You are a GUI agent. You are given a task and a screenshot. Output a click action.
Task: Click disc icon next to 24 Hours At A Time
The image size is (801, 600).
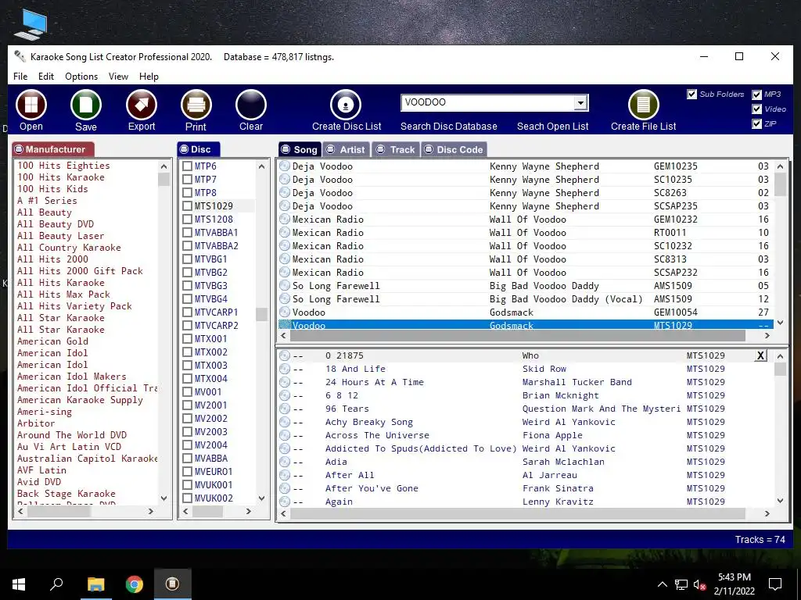[x=285, y=382]
